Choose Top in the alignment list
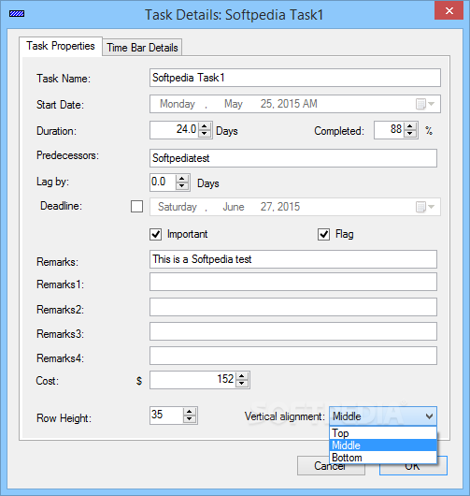Screen dimensions: 470x496 tap(383, 433)
